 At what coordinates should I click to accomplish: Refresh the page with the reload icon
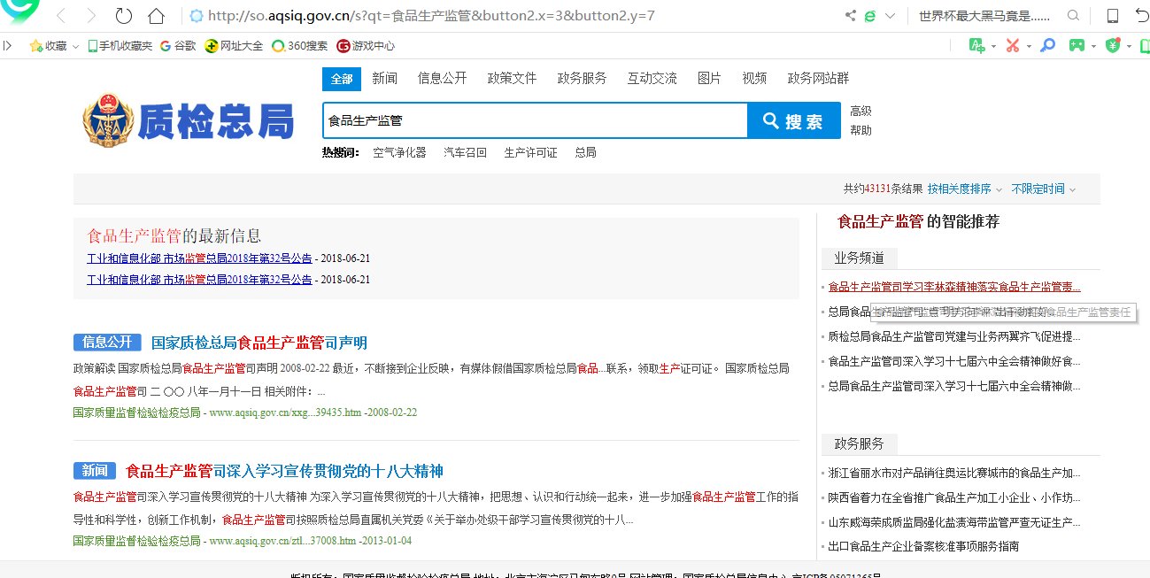(124, 15)
